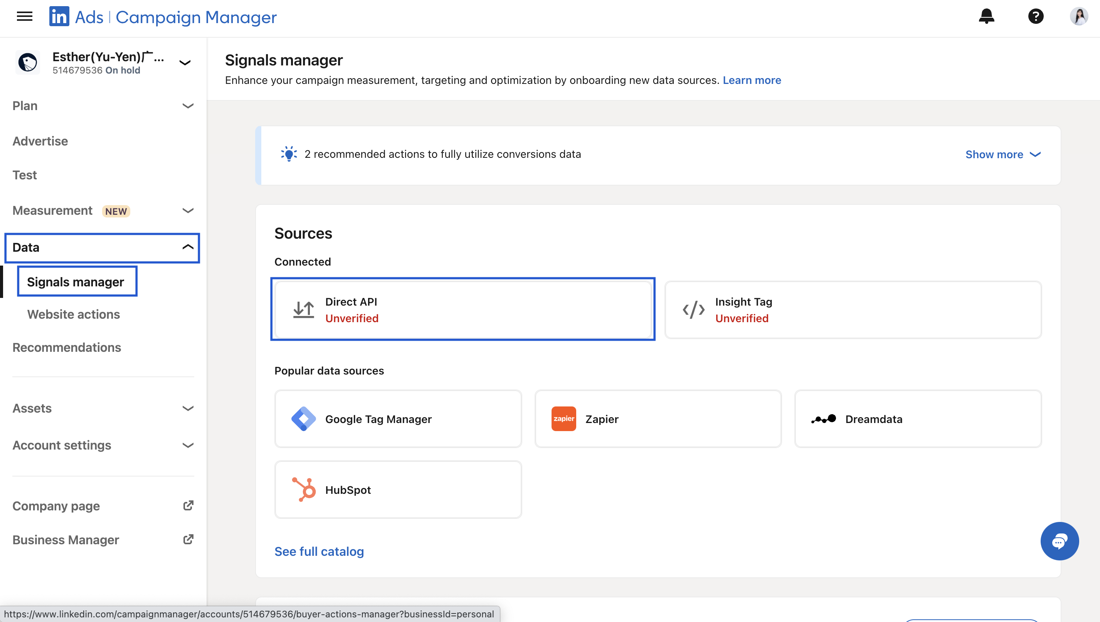Click the Learn more link

coord(752,80)
